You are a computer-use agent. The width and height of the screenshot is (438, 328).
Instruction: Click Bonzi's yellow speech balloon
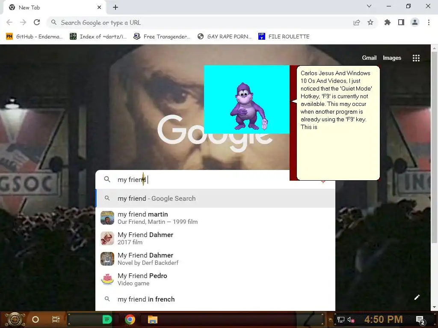(x=338, y=123)
